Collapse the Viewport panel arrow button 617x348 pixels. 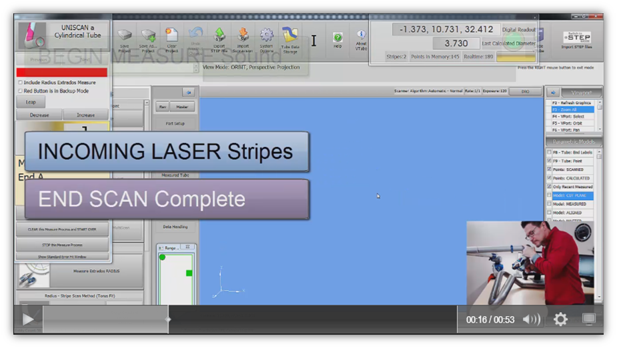(x=552, y=92)
